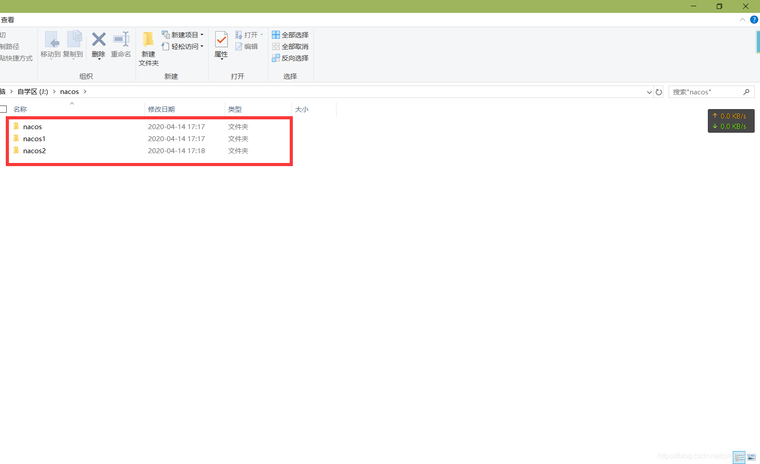Click the 自学区 (J:) breadcrumb
760x464 pixels.
pyautogui.click(x=33, y=91)
